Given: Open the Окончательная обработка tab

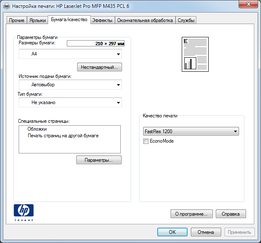Looking at the screenshot, I should tap(145, 20).
